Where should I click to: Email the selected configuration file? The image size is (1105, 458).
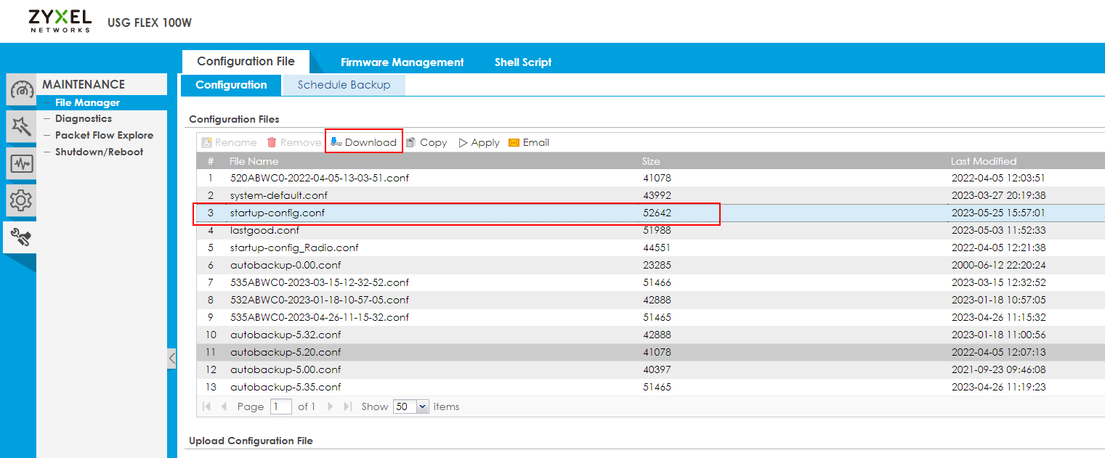528,142
